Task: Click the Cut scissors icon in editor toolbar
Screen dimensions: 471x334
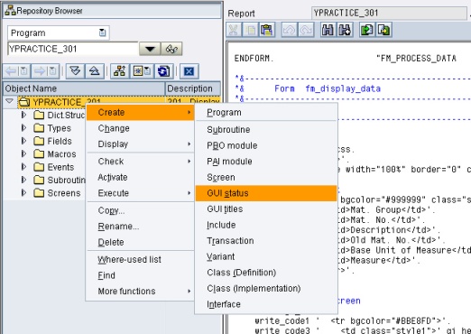Action: [x=234, y=30]
